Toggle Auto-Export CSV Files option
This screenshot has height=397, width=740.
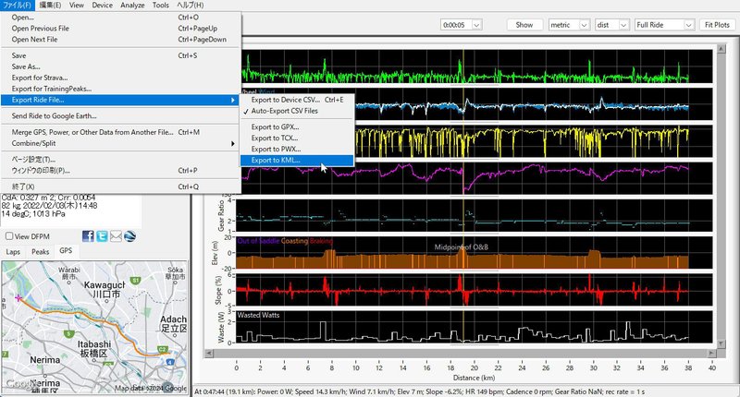point(297,111)
